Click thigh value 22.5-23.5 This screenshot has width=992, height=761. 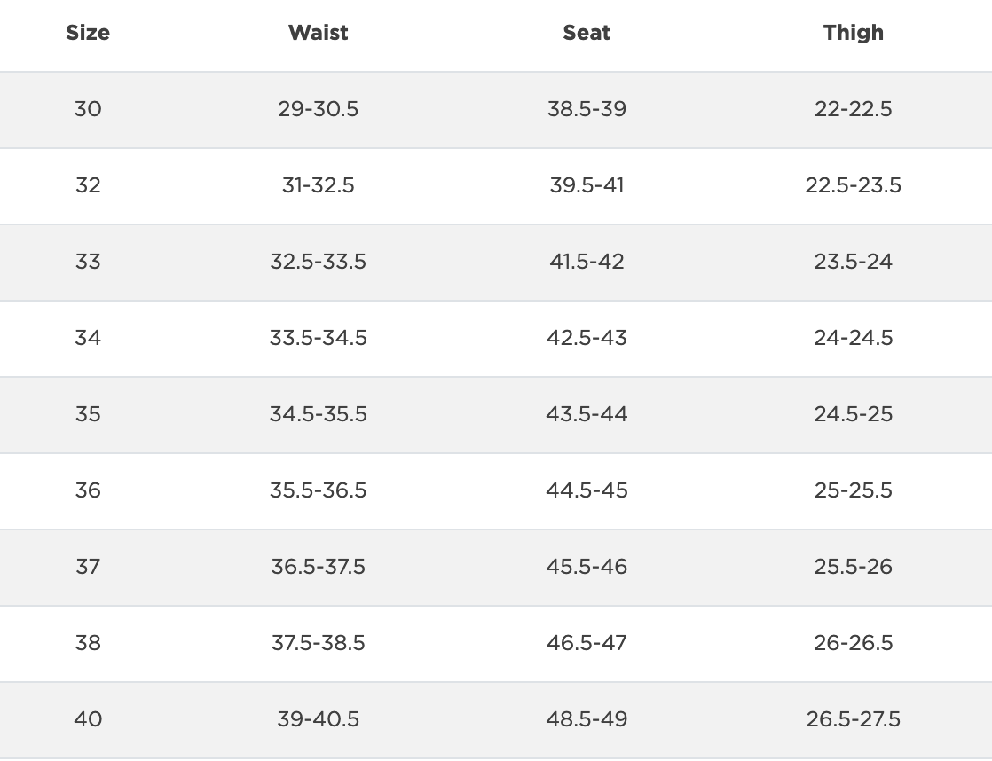coord(853,185)
